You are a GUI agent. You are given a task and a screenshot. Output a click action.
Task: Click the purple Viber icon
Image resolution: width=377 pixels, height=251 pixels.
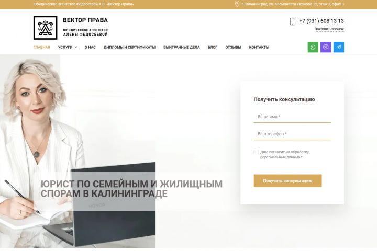pos(326,47)
